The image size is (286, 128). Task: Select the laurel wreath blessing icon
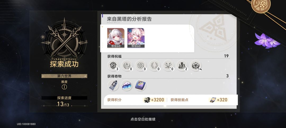(x=154, y=66)
